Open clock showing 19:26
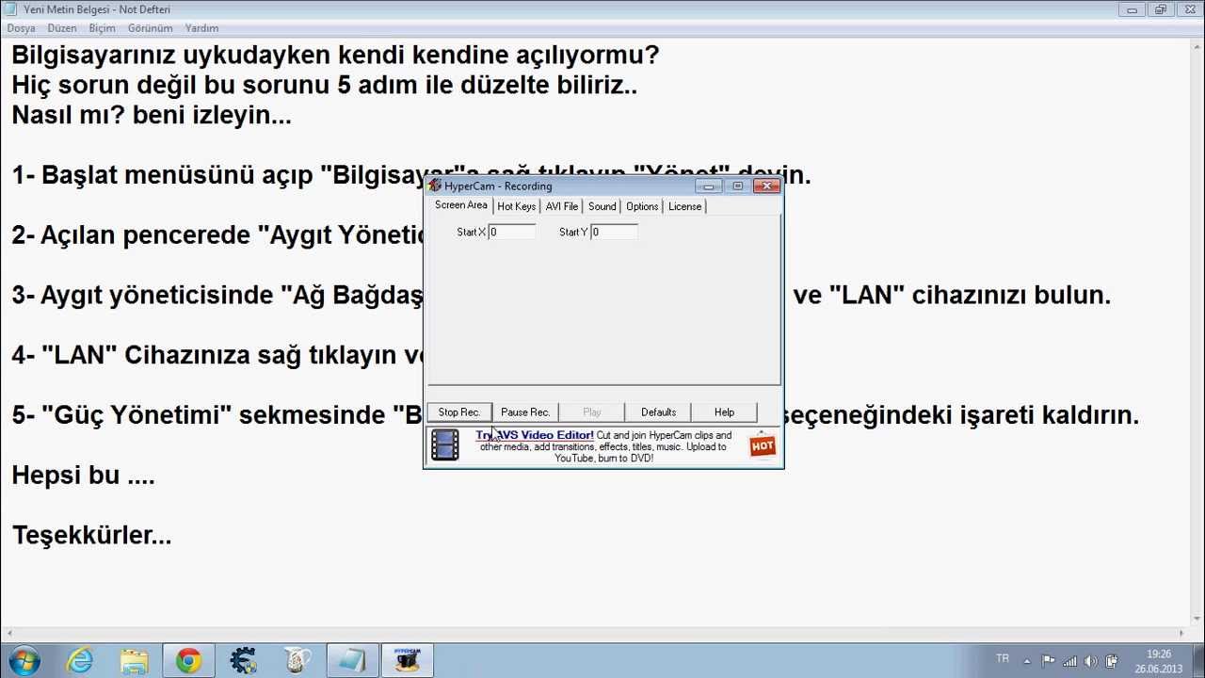This screenshot has height=678, width=1205. pos(1159,654)
